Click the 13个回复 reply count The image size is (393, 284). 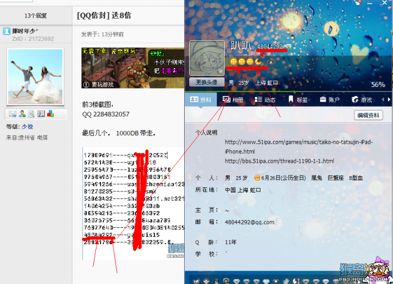tap(35, 16)
